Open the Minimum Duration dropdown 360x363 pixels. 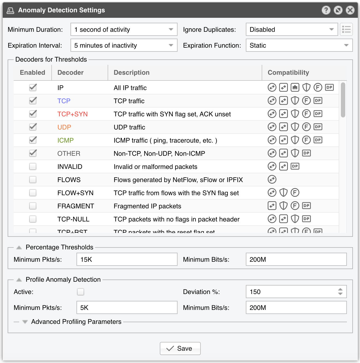tap(124, 29)
